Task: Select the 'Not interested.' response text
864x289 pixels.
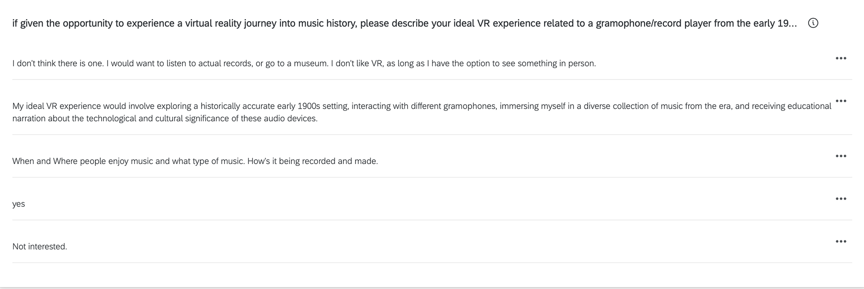Action: (40, 246)
